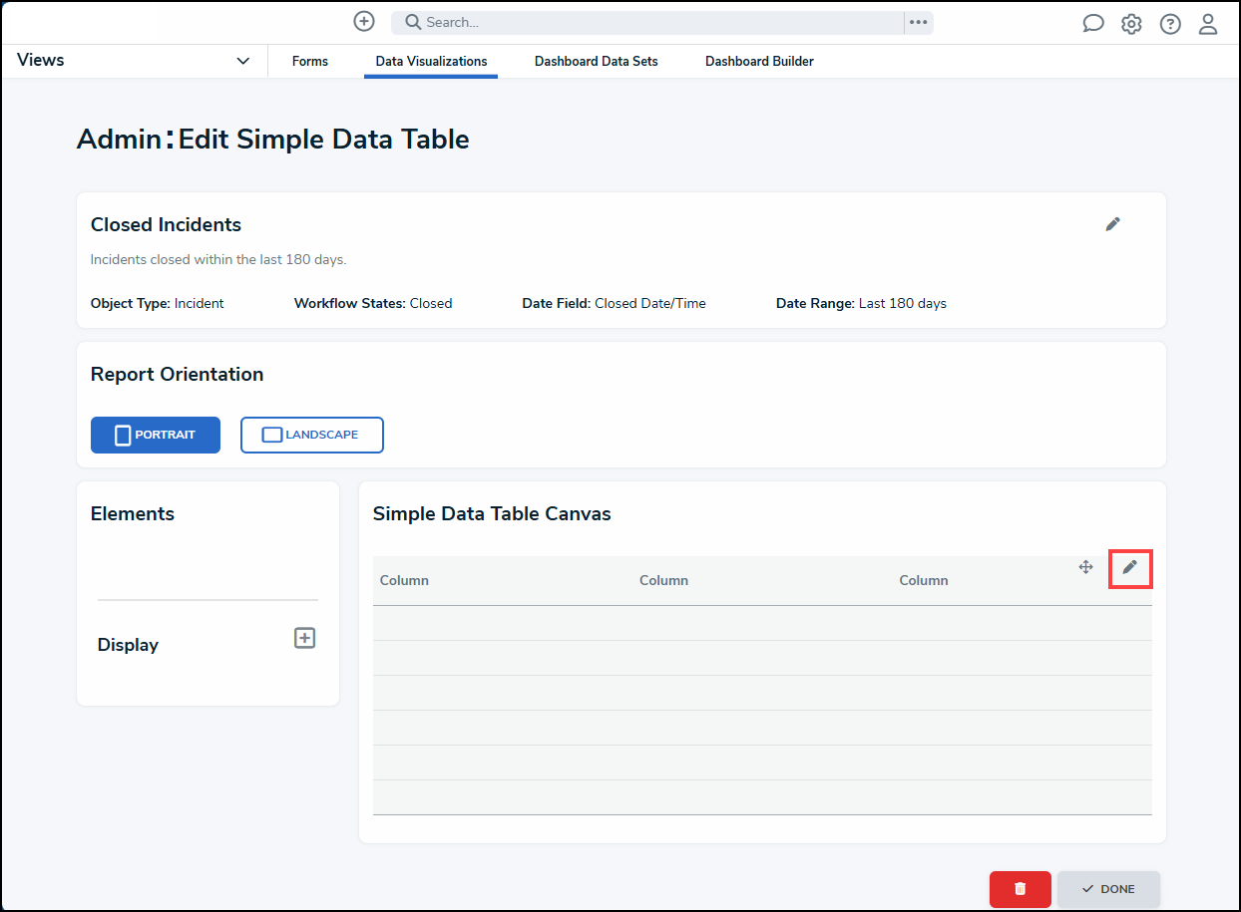Edit the data table with pencil icon

coord(1130,567)
